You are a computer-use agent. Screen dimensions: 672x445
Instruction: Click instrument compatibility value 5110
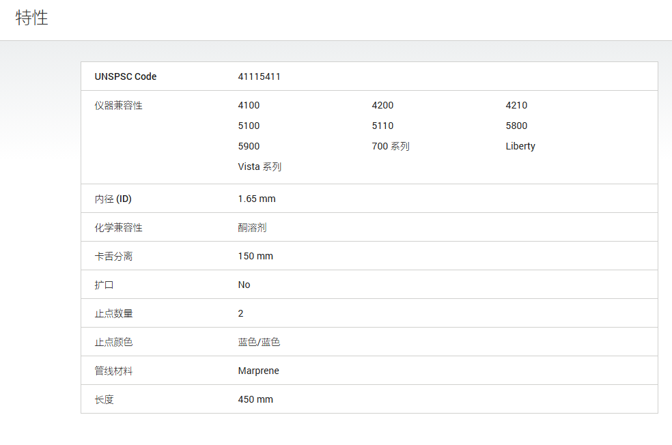[x=382, y=126]
